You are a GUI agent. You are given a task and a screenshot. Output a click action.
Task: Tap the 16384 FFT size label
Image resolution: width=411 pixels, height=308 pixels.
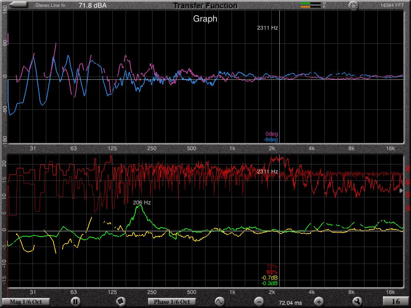coord(393,6)
